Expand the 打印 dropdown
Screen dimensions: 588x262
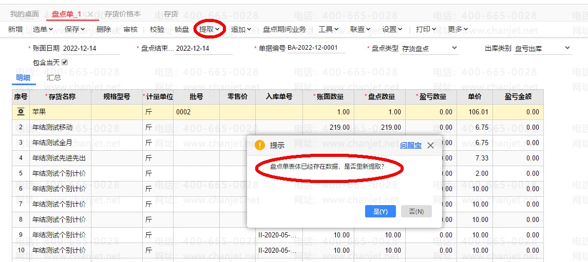426,29
